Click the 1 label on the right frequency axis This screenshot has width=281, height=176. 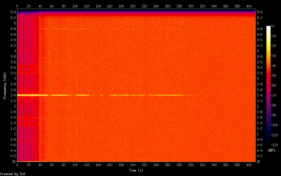click(x=258, y=134)
